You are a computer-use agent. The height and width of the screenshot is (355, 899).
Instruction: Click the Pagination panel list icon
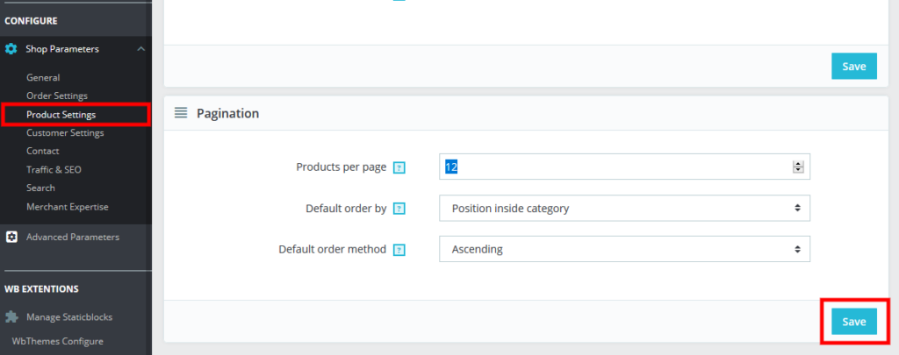point(181,113)
